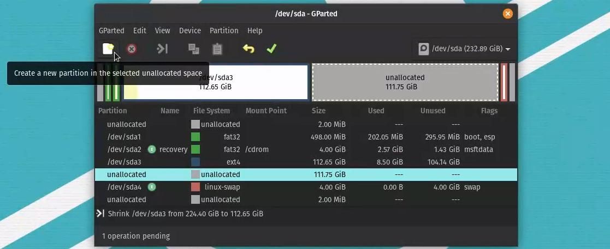Open the Help menu
Screen dimensions: 610x249
[x=255, y=31]
